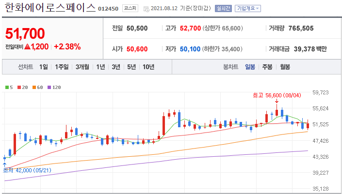Click the green 5-day moving average swatch
This screenshot has height=194, width=342.
pyautogui.click(x=7, y=88)
